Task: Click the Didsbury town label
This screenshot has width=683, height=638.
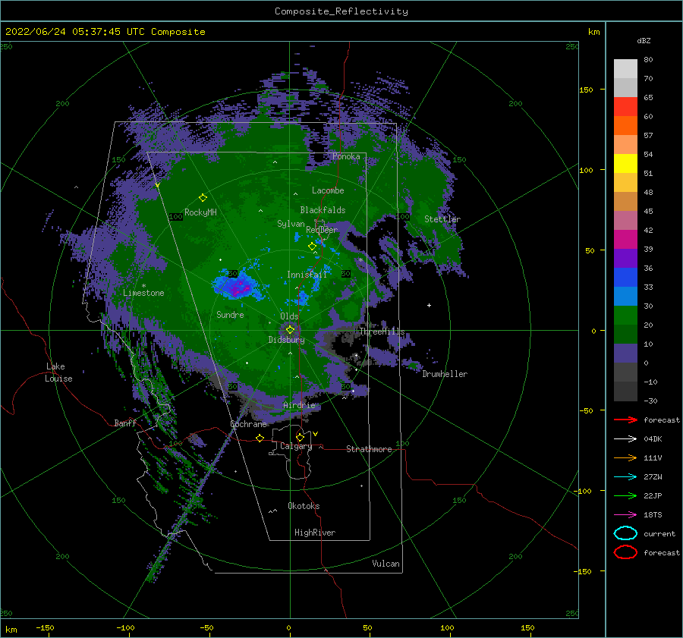Action: (286, 340)
